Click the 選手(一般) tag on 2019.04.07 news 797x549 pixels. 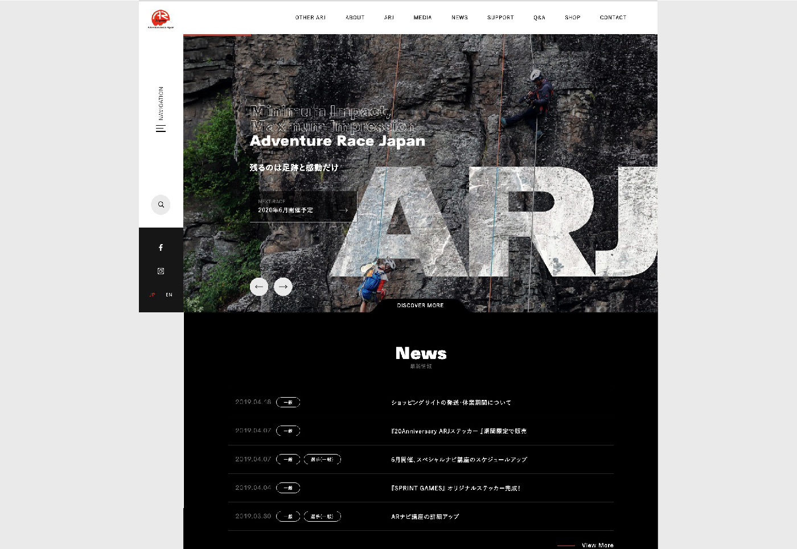[x=322, y=460]
